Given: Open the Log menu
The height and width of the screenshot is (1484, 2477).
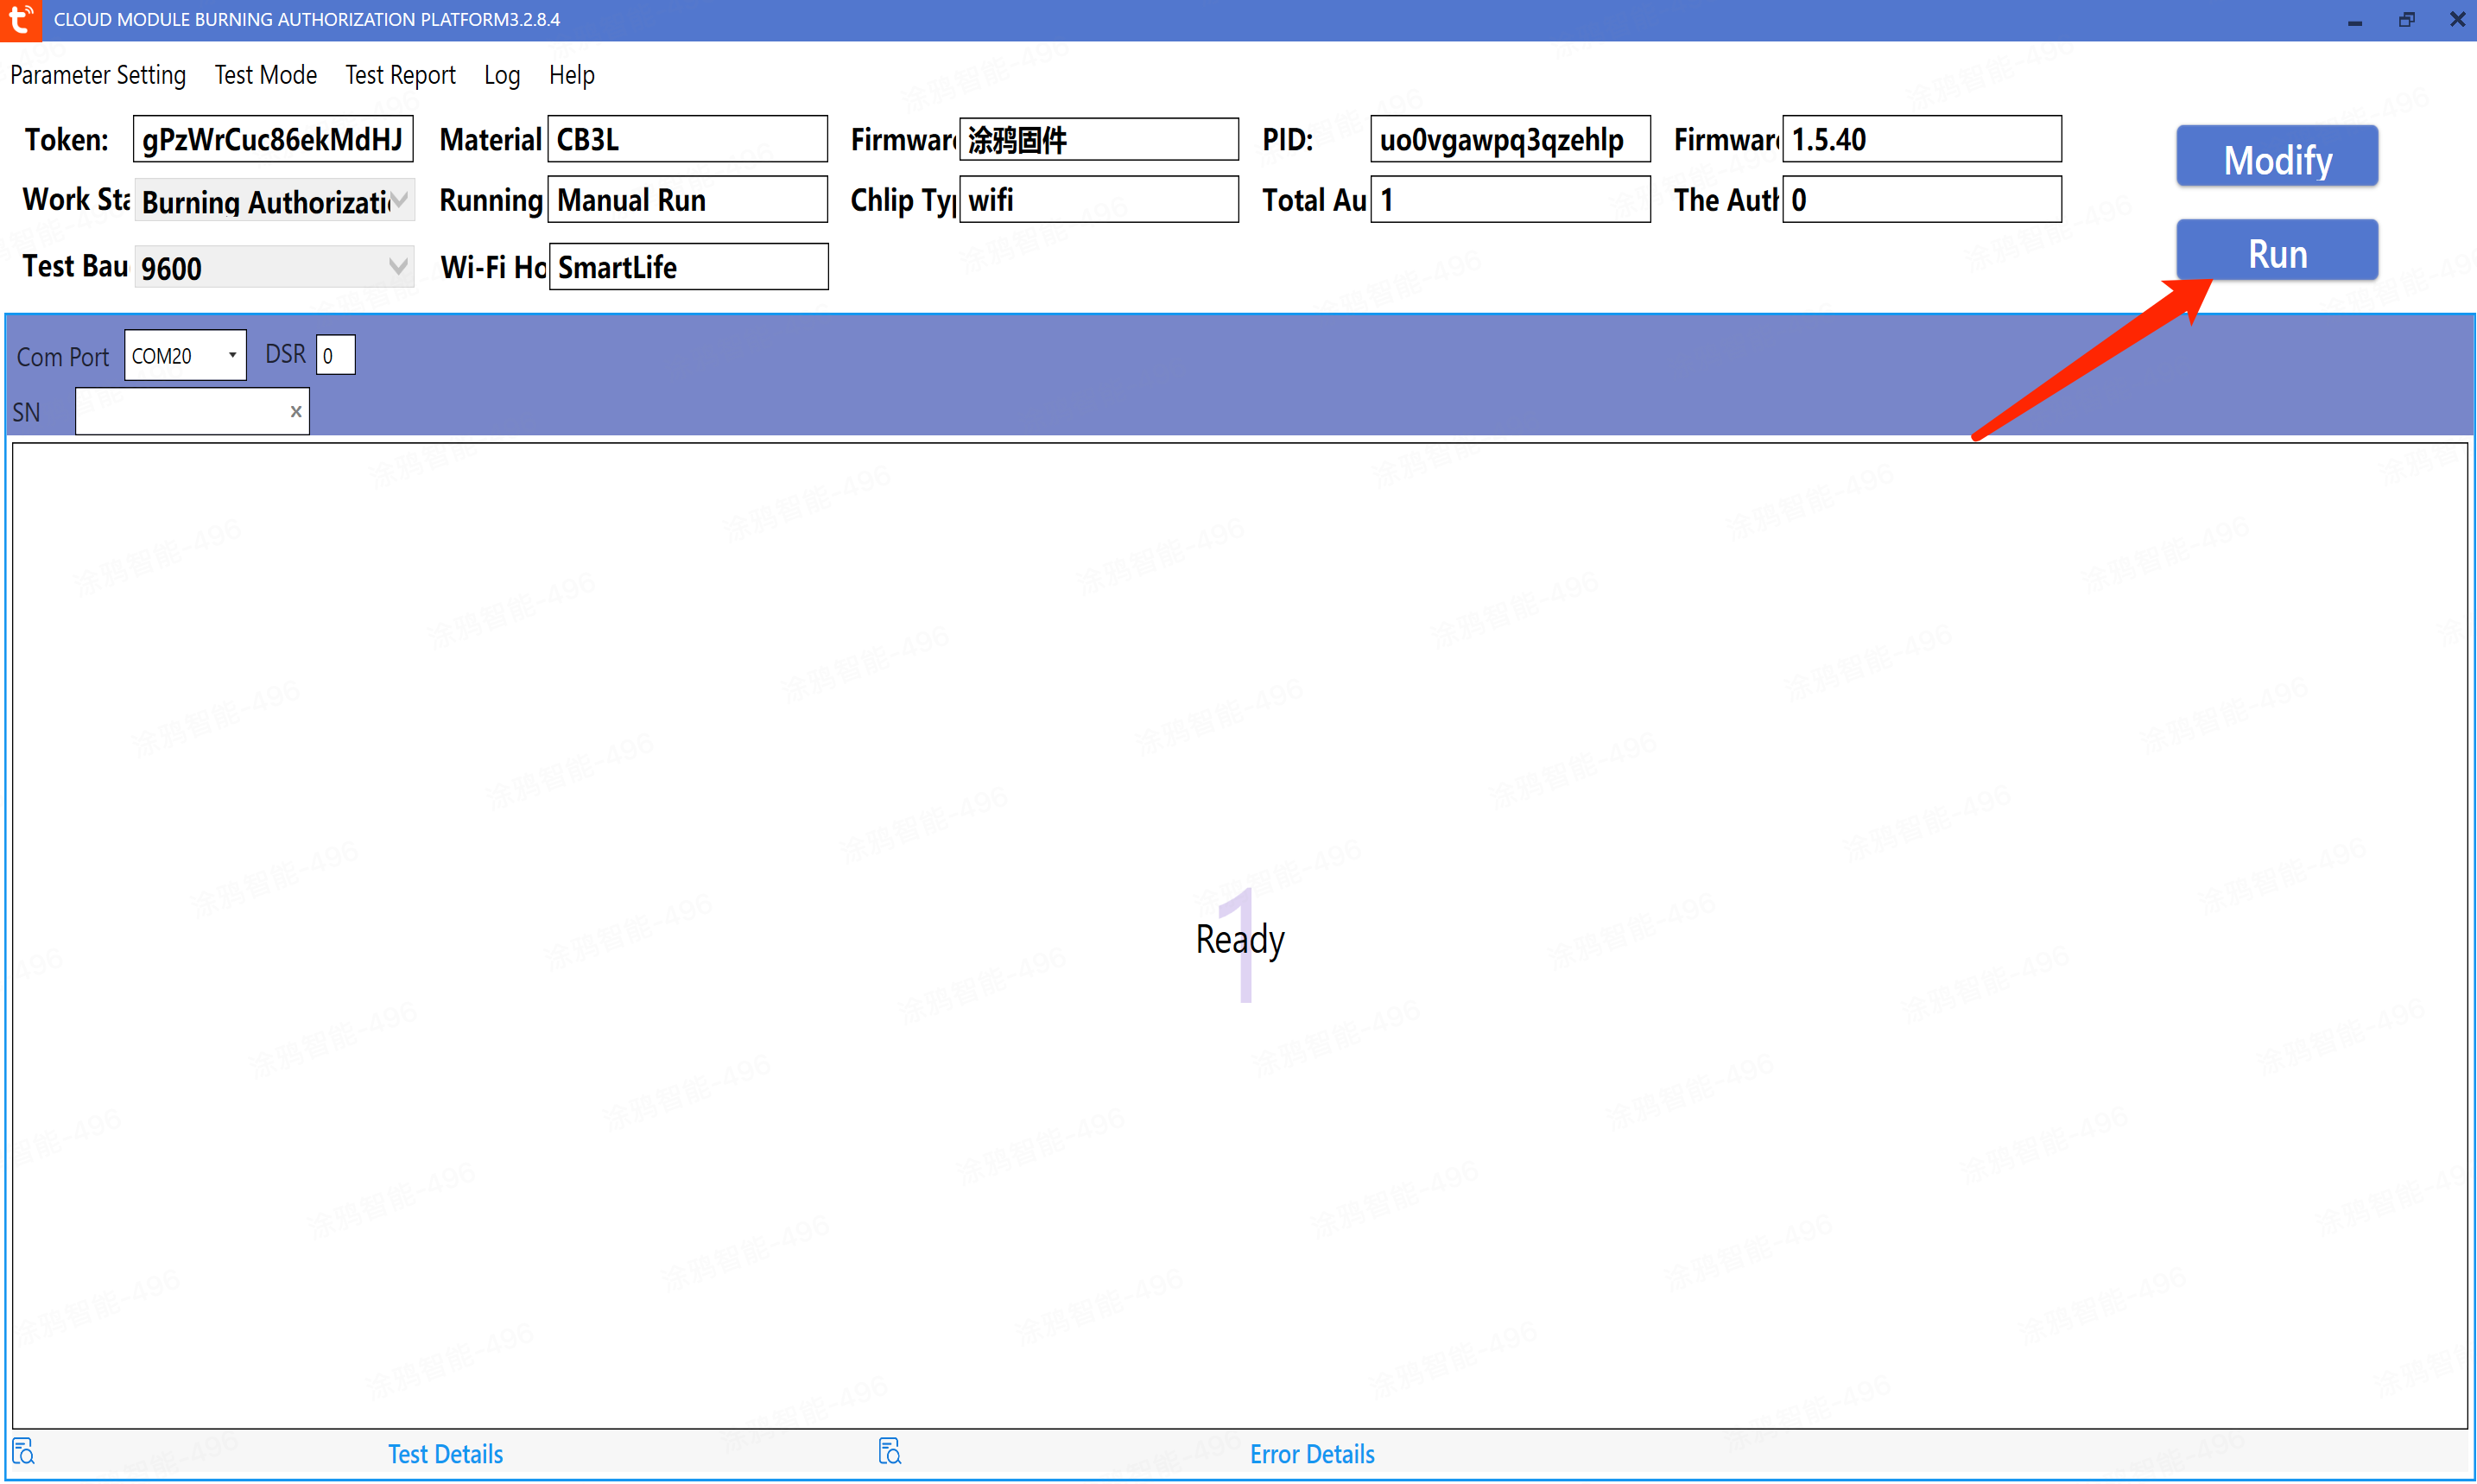Looking at the screenshot, I should coord(502,75).
